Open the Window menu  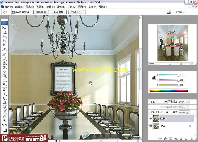pyautogui.click(x=92, y=7)
